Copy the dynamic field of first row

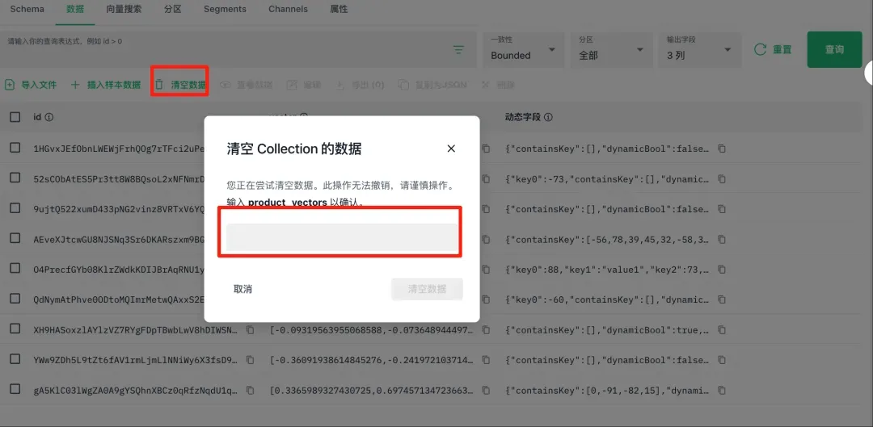pos(722,149)
